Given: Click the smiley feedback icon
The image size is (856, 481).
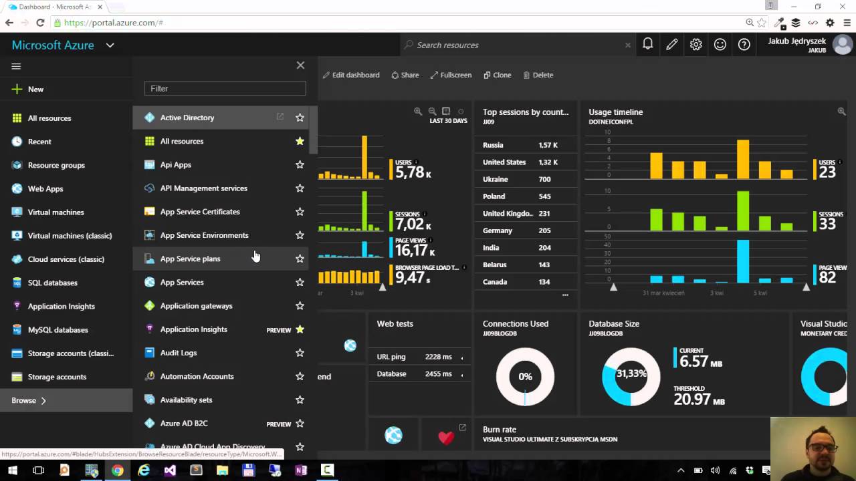Looking at the screenshot, I should tap(720, 45).
